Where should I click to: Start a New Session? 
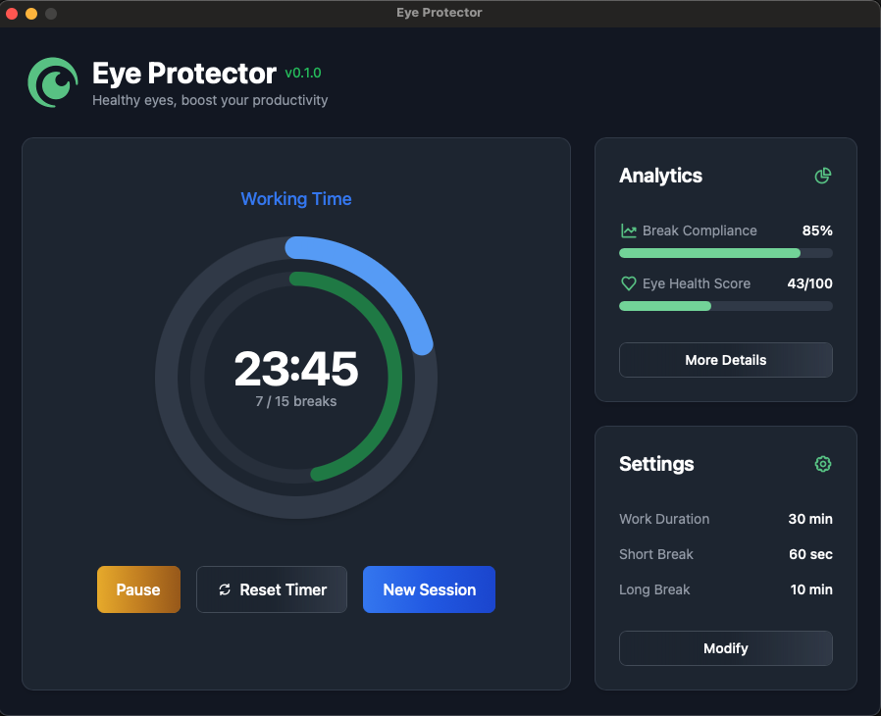(x=429, y=589)
